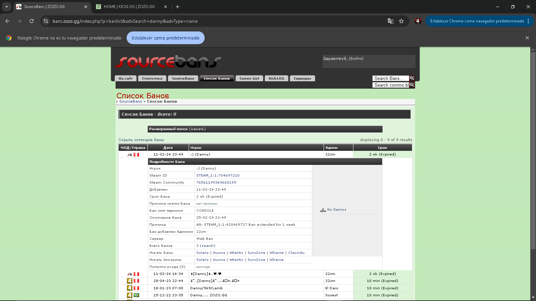
Task: Click the Search Bans input field
Action: click(390, 78)
